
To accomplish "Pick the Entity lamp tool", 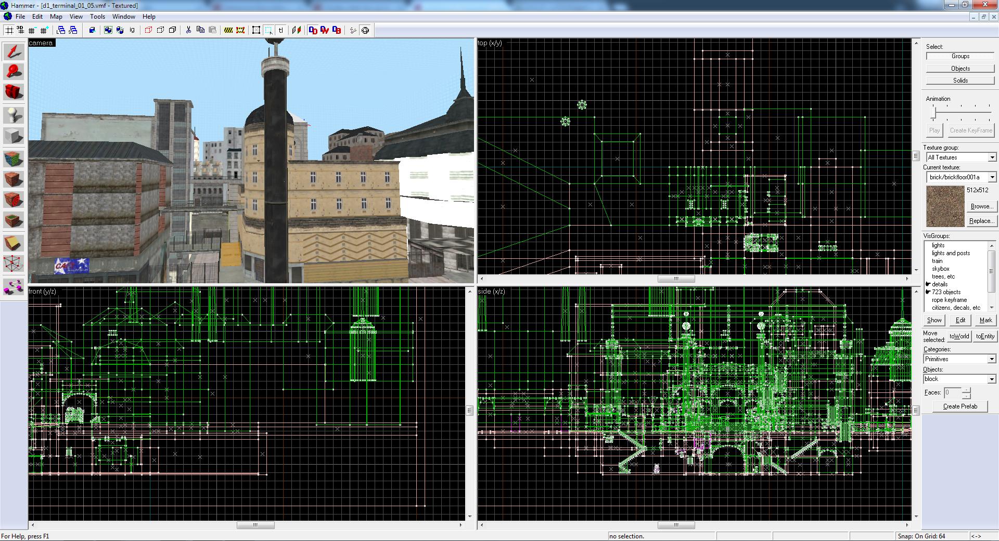I will 14,115.
